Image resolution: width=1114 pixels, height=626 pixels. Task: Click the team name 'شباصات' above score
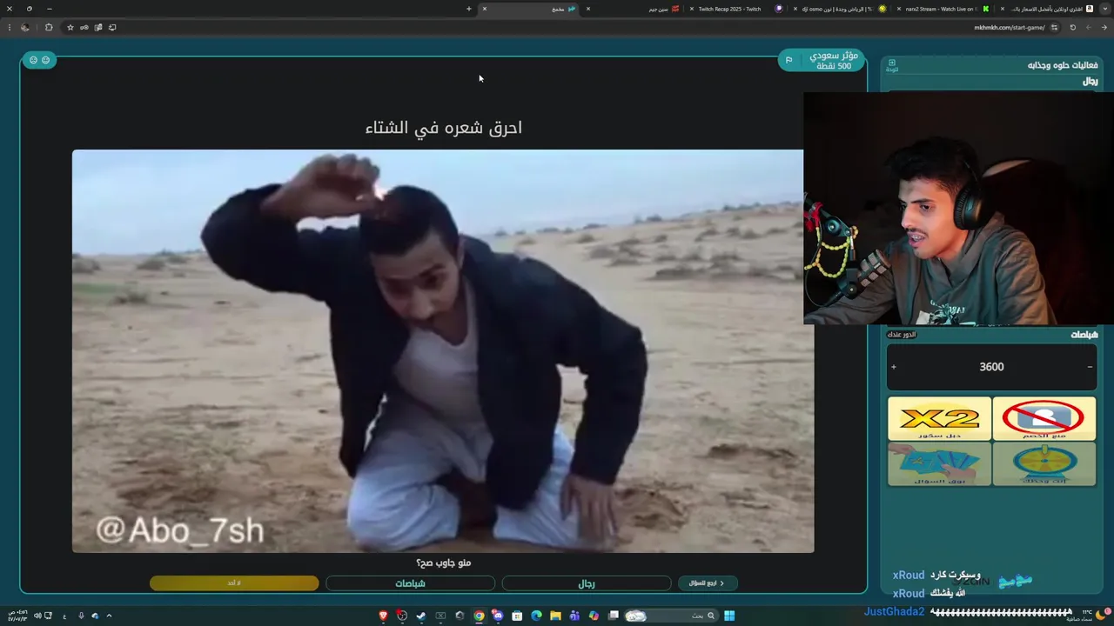1084,335
